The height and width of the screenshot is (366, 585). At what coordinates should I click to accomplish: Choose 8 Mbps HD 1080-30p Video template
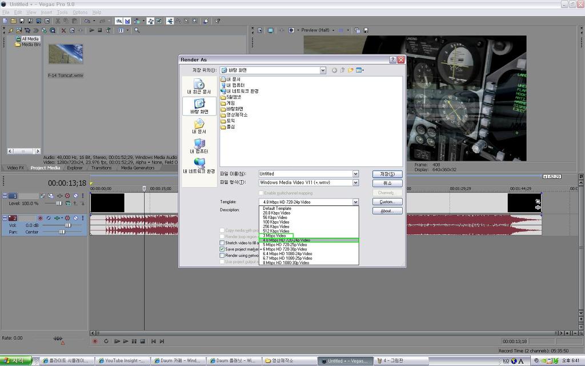coord(286,263)
